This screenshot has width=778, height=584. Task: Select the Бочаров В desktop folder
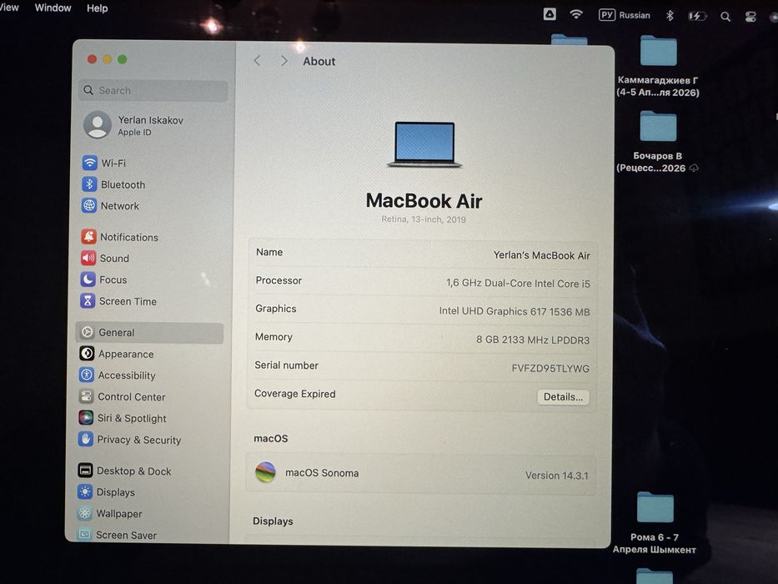tap(657, 142)
